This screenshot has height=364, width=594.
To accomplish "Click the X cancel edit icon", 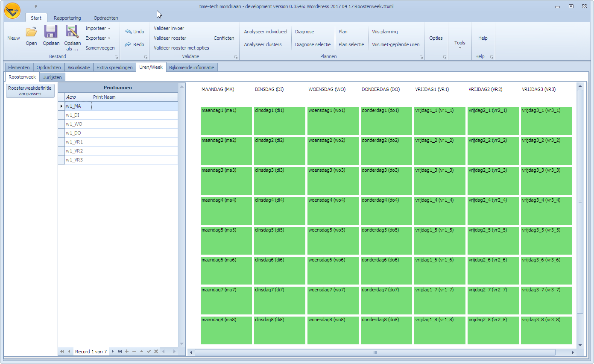I will [156, 352].
